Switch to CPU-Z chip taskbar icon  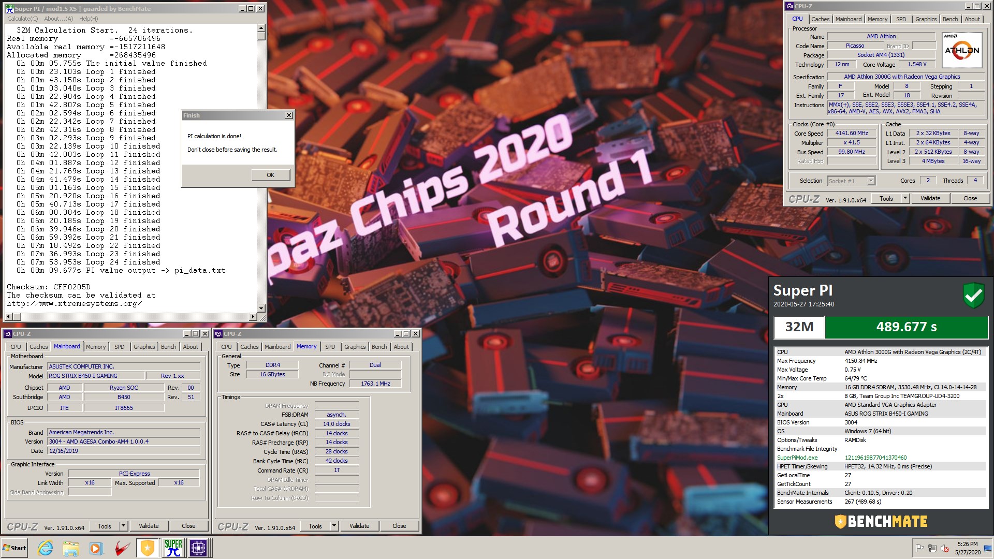198,548
